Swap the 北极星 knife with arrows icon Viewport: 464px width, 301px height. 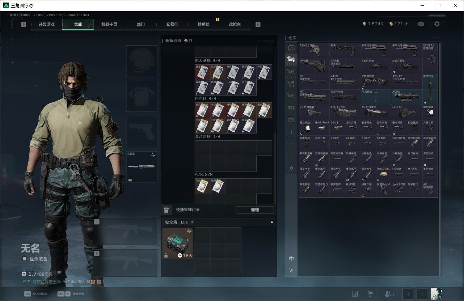[x=153, y=154]
